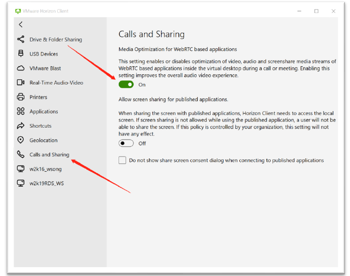350x276 pixels.
Task: Click the w2k16_wsong desktop monitor icon
Action: [21, 169]
